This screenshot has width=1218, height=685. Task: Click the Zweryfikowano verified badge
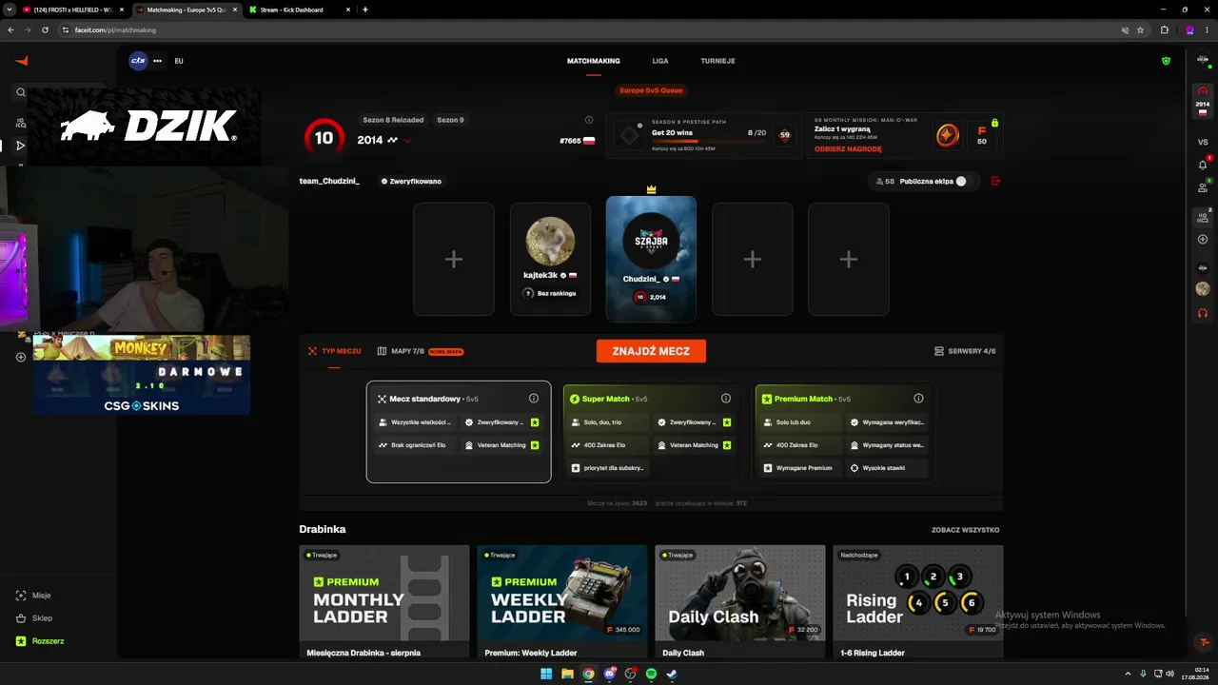coord(411,181)
